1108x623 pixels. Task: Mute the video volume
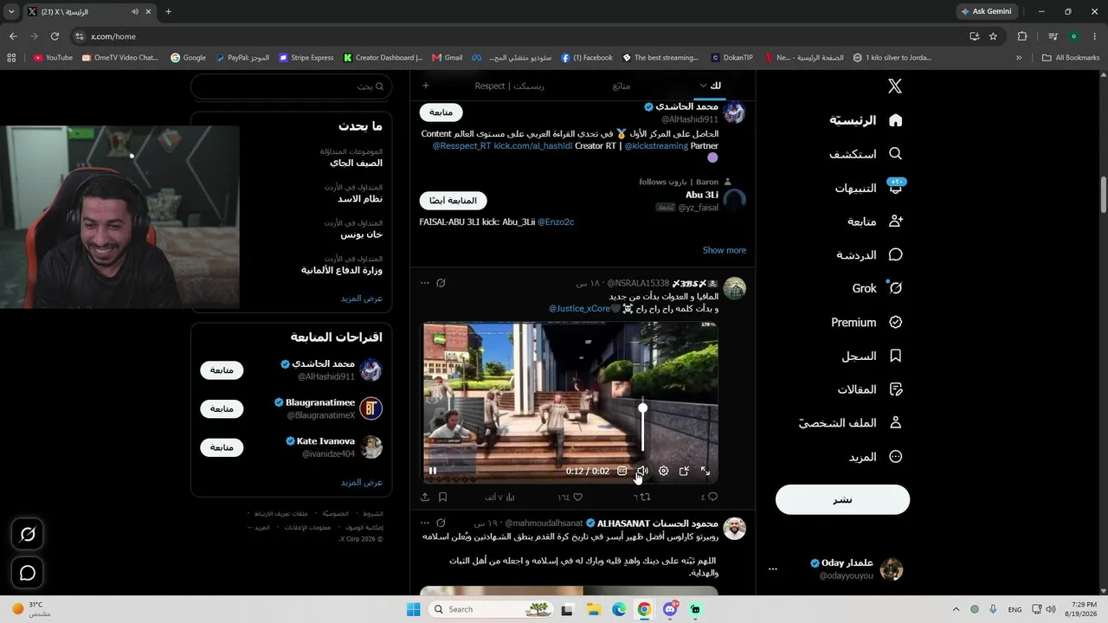click(642, 471)
